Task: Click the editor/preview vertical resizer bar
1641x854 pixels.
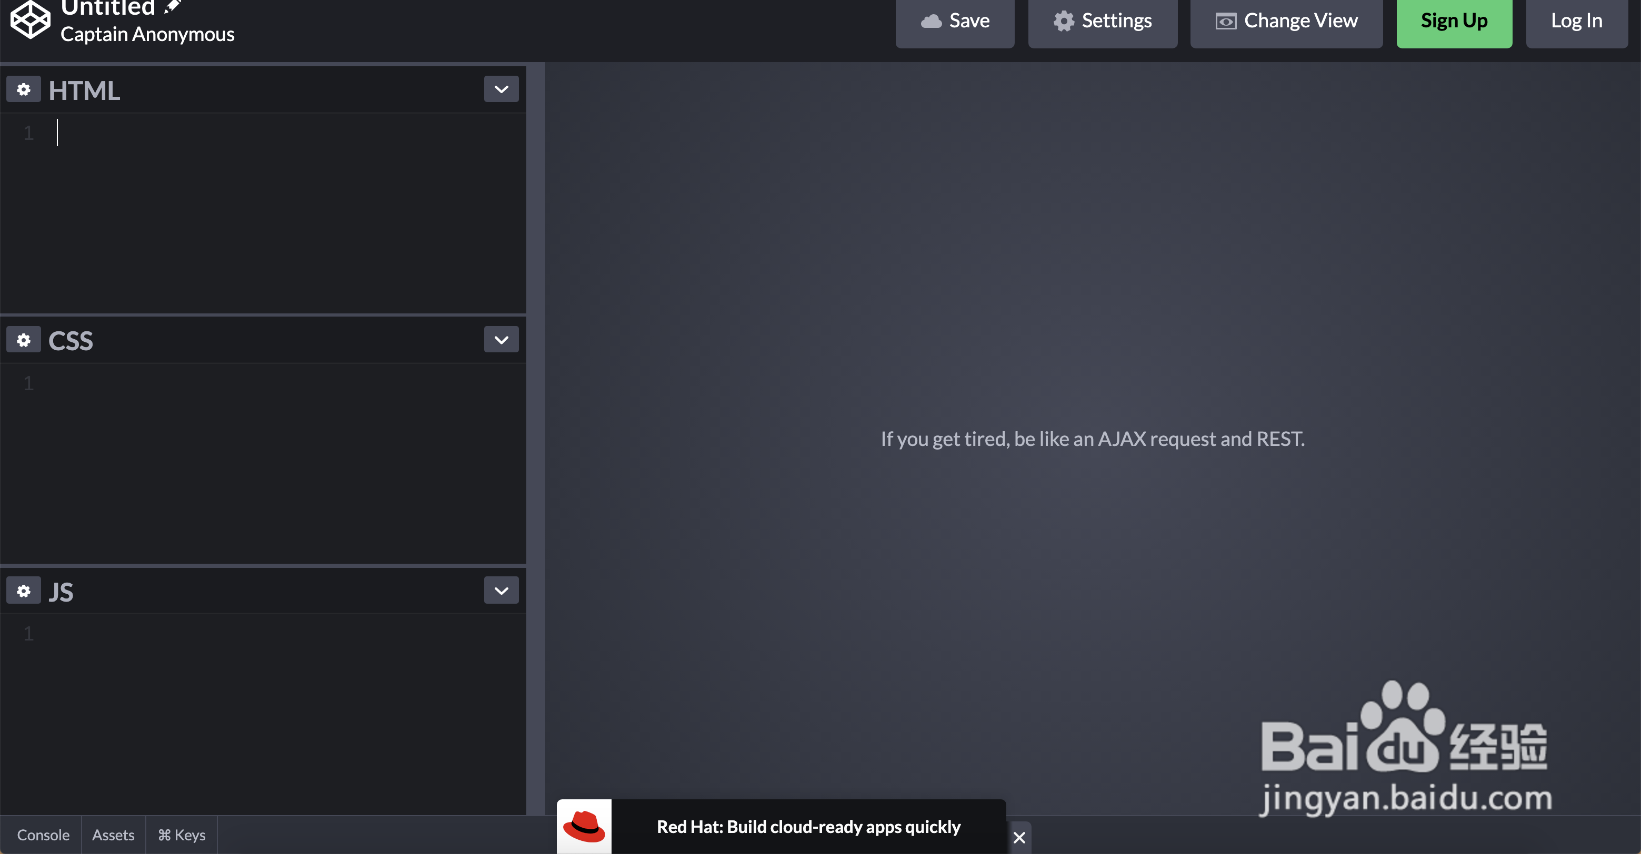Action: [x=536, y=439]
